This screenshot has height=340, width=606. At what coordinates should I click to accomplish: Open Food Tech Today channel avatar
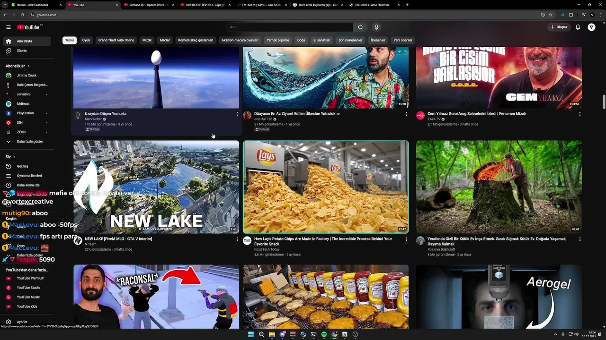tap(247, 241)
